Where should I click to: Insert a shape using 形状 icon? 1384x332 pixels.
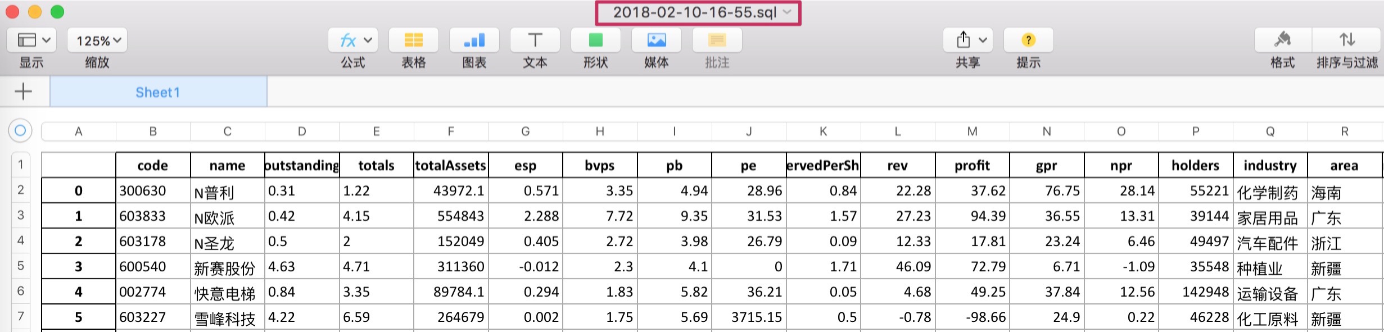(596, 40)
